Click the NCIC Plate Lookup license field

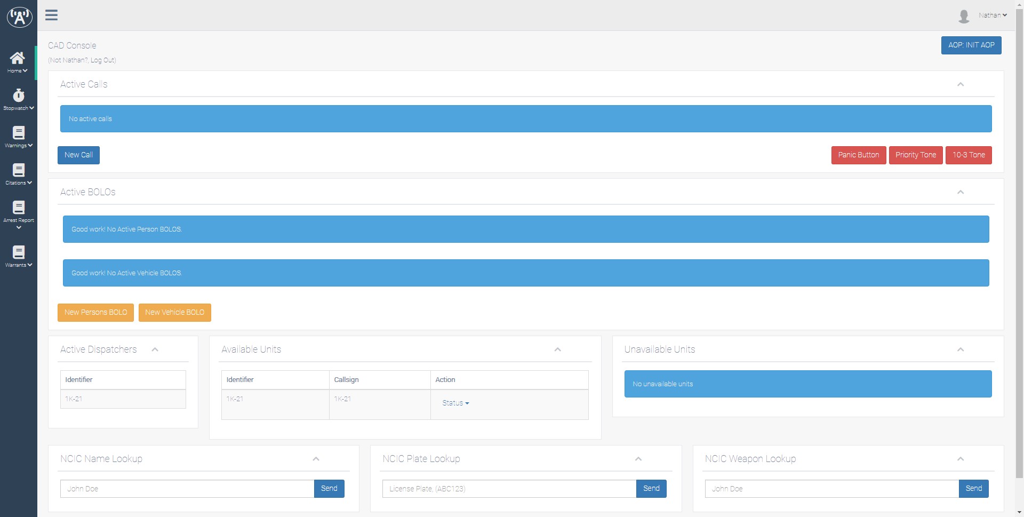tap(509, 489)
